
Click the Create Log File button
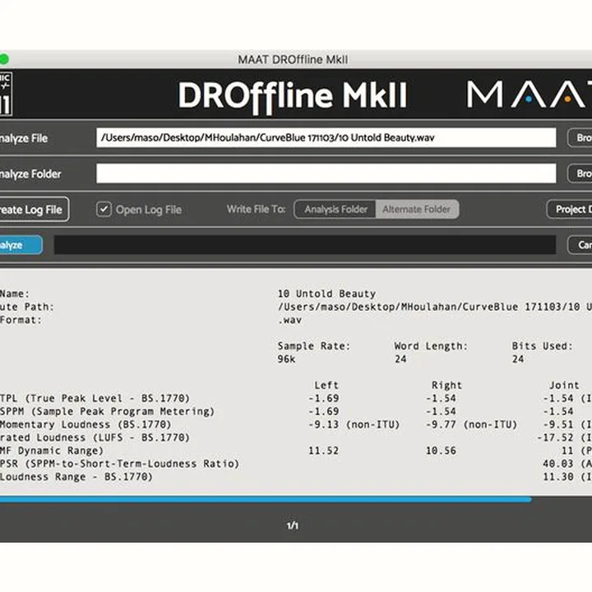[x=35, y=209]
